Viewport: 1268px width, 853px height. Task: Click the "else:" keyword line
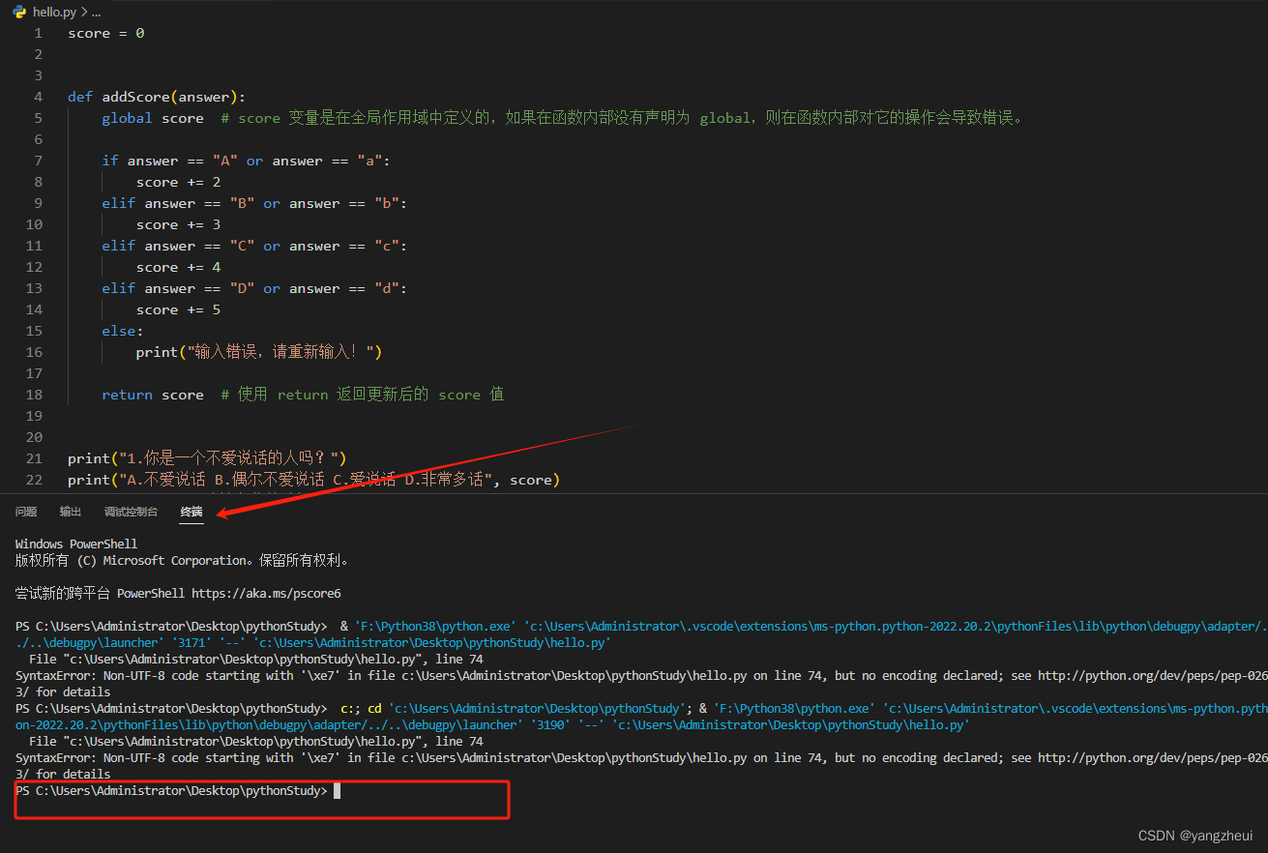123,331
